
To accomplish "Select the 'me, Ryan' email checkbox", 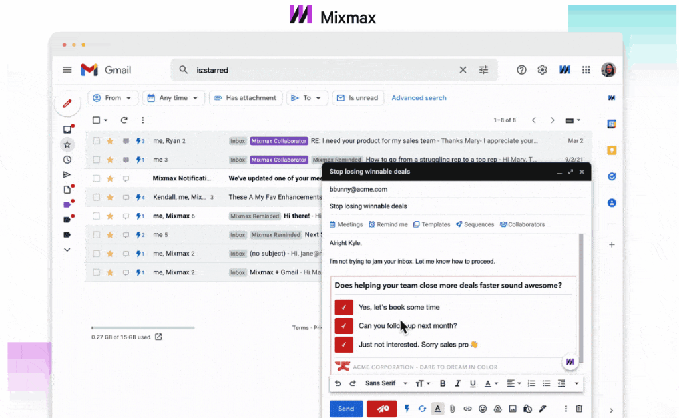I will coord(96,141).
